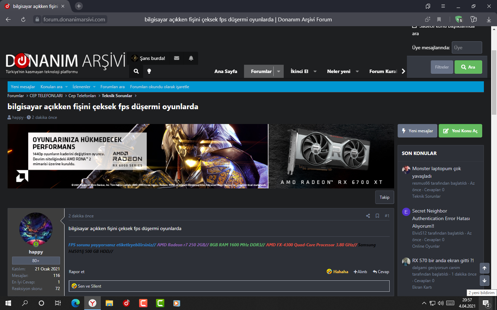The height and width of the screenshot is (310, 497).
Task: Open the Neler yeni nav item
Action: [339, 71]
